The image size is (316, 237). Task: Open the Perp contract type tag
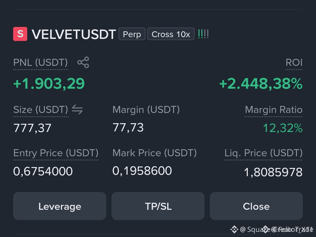pyautogui.click(x=132, y=34)
